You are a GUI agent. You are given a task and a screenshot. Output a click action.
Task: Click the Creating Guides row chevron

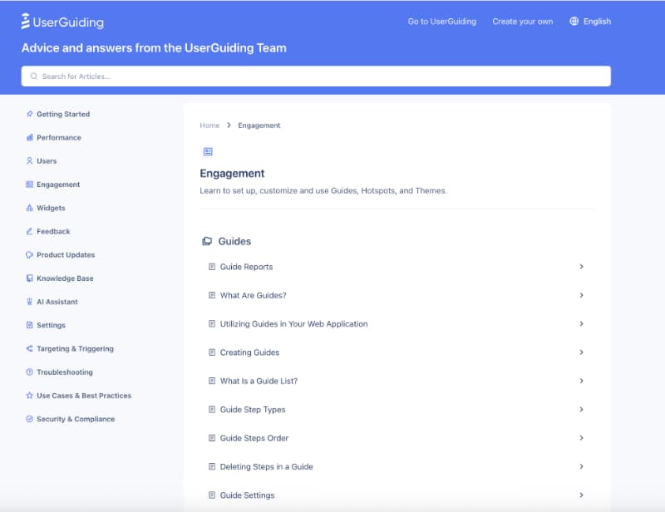click(x=581, y=352)
